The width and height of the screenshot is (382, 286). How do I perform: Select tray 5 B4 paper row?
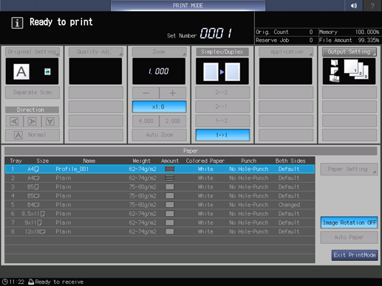(x=160, y=205)
